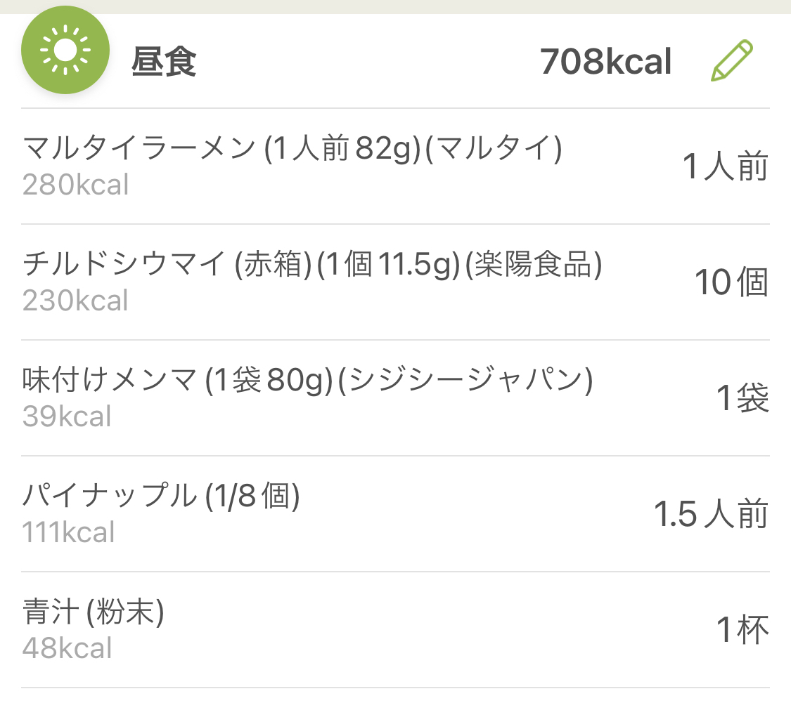Image resolution: width=791 pixels, height=703 pixels.
Task: Tap the 1杯 quantity for 青汁
Action: pyautogui.click(x=742, y=630)
